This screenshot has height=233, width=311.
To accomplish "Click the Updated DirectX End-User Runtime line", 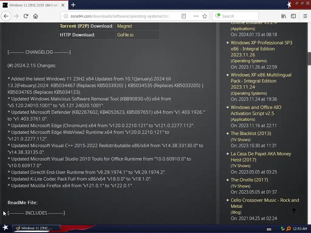I will click(87, 172).
